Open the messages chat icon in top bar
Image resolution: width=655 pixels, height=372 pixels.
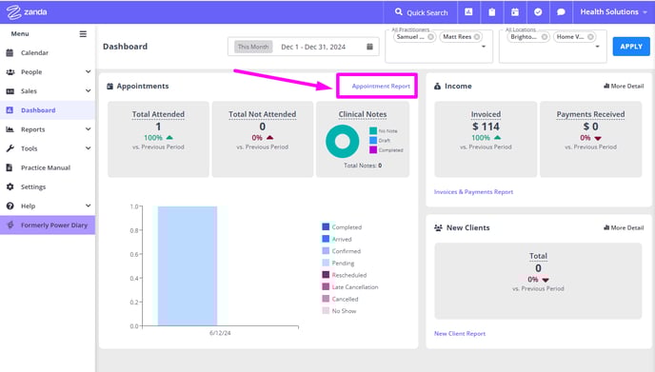561,12
